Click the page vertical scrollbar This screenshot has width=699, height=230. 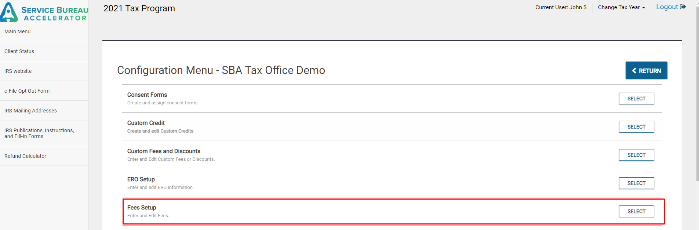pyautogui.click(x=697, y=92)
